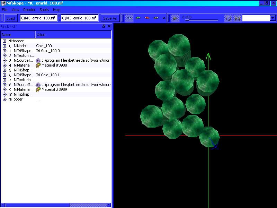The width and height of the screenshot is (277, 208).
Task: Click flower texture icon in row 3
Action: click(38, 60)
